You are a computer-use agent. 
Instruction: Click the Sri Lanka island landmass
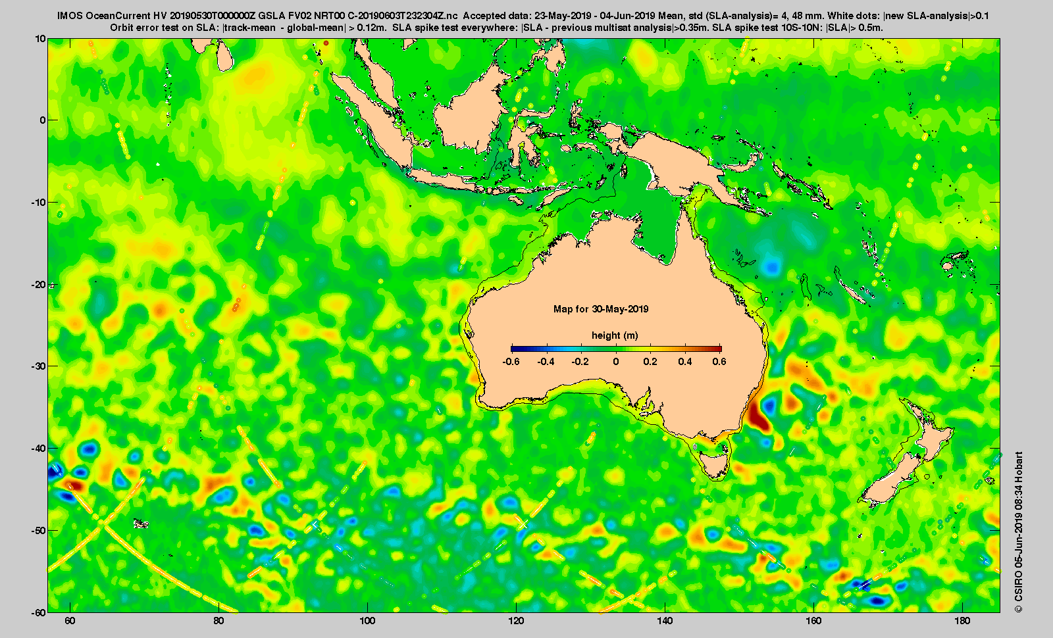(x=226, y=56)
